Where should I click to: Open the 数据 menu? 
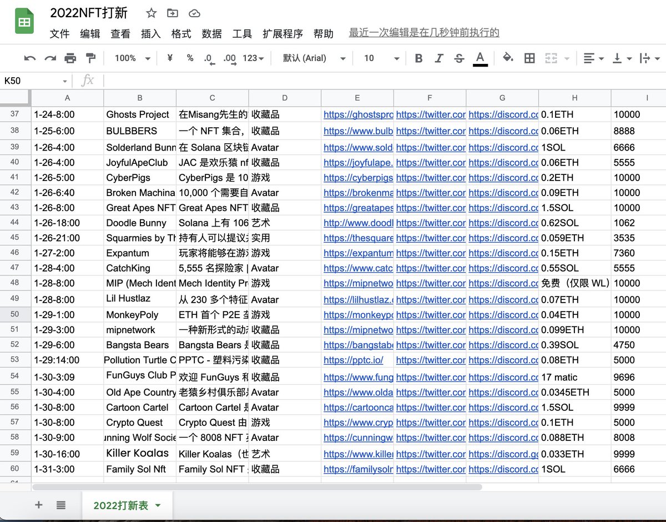(x=212, y=34)
